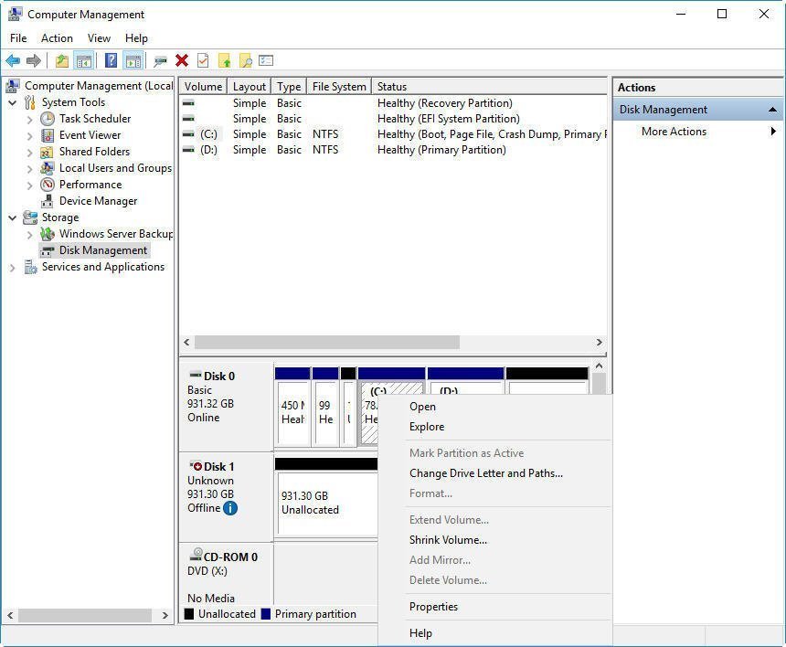Click the checkmark page toolbar icon
Viewport: 786px width, 647px height.
pos(203,61)
